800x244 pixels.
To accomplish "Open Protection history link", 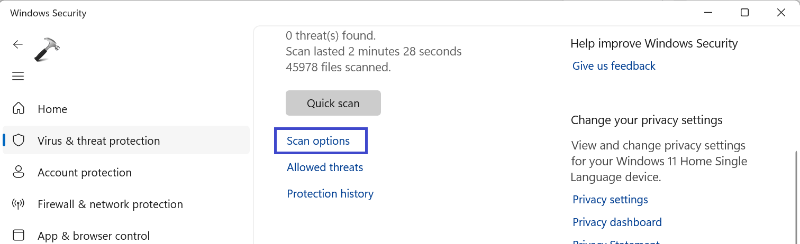I will click(x=330, y=194).
